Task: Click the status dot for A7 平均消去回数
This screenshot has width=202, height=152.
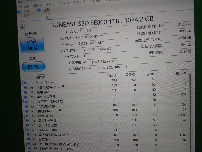Action: pos(28,130)
